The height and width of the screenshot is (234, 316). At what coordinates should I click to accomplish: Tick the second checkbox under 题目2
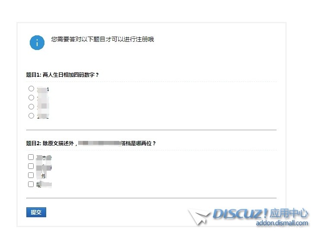(31, 166)
